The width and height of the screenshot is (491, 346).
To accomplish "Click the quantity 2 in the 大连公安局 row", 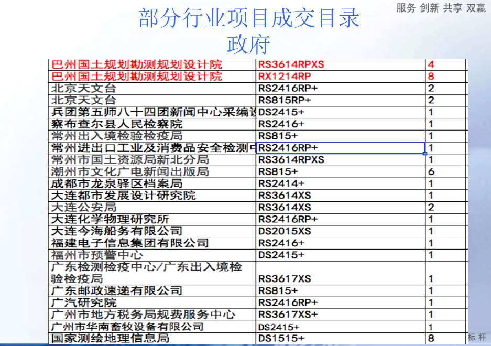I will click(x=445, y=208).
